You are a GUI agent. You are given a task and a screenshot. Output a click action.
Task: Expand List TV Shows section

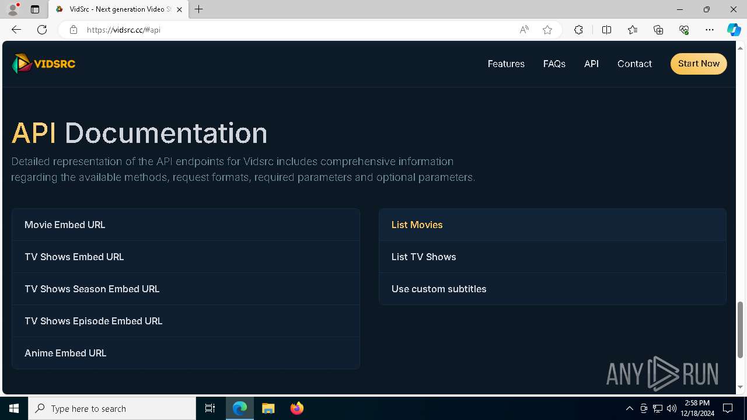(553, 257)
